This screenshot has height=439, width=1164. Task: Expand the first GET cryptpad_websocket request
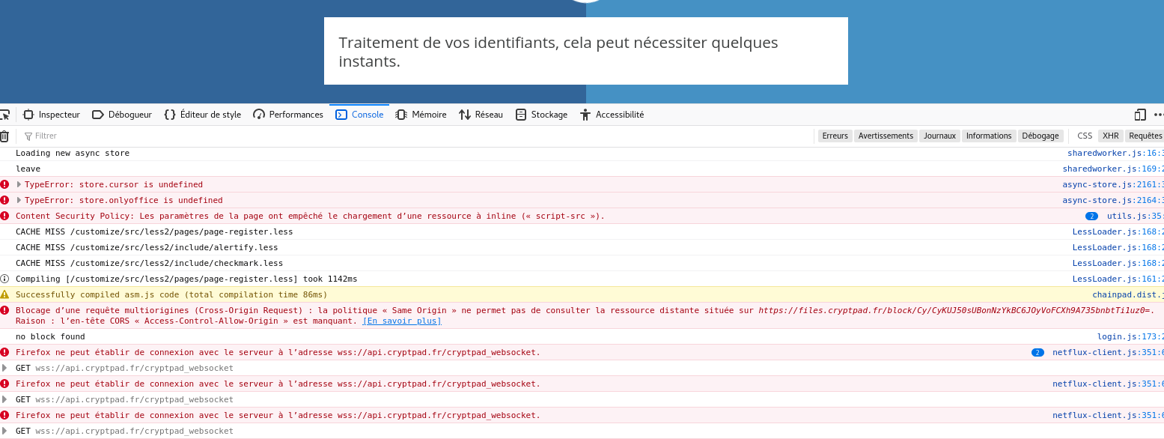coord(7,368)
